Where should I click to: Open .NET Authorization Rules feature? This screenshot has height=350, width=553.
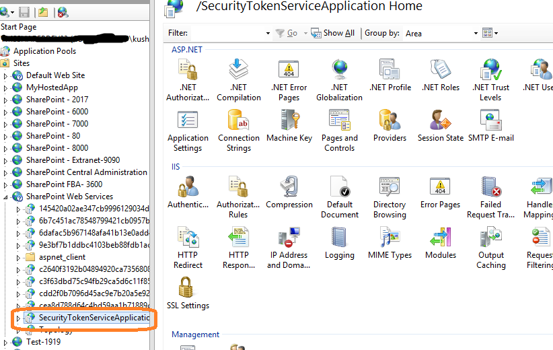coord(188,80)
